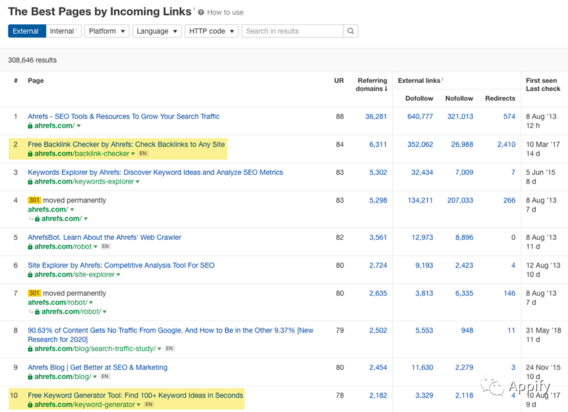The width and height of the screenshot is (568, 412).
Task: Sort by Referring domains column
Action: [371, 84]
